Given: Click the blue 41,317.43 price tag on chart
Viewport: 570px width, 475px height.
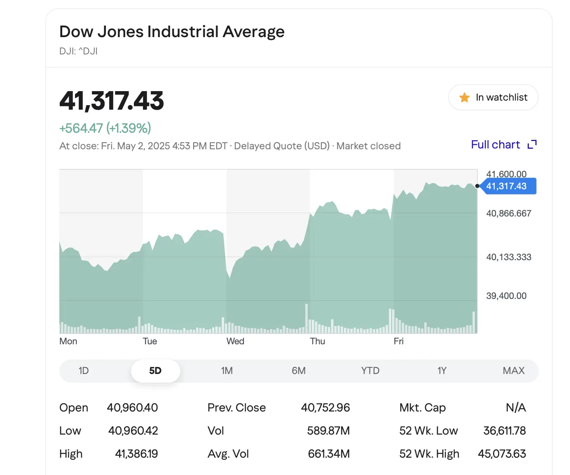Looking at the screenshot, I should pos(507,186).
